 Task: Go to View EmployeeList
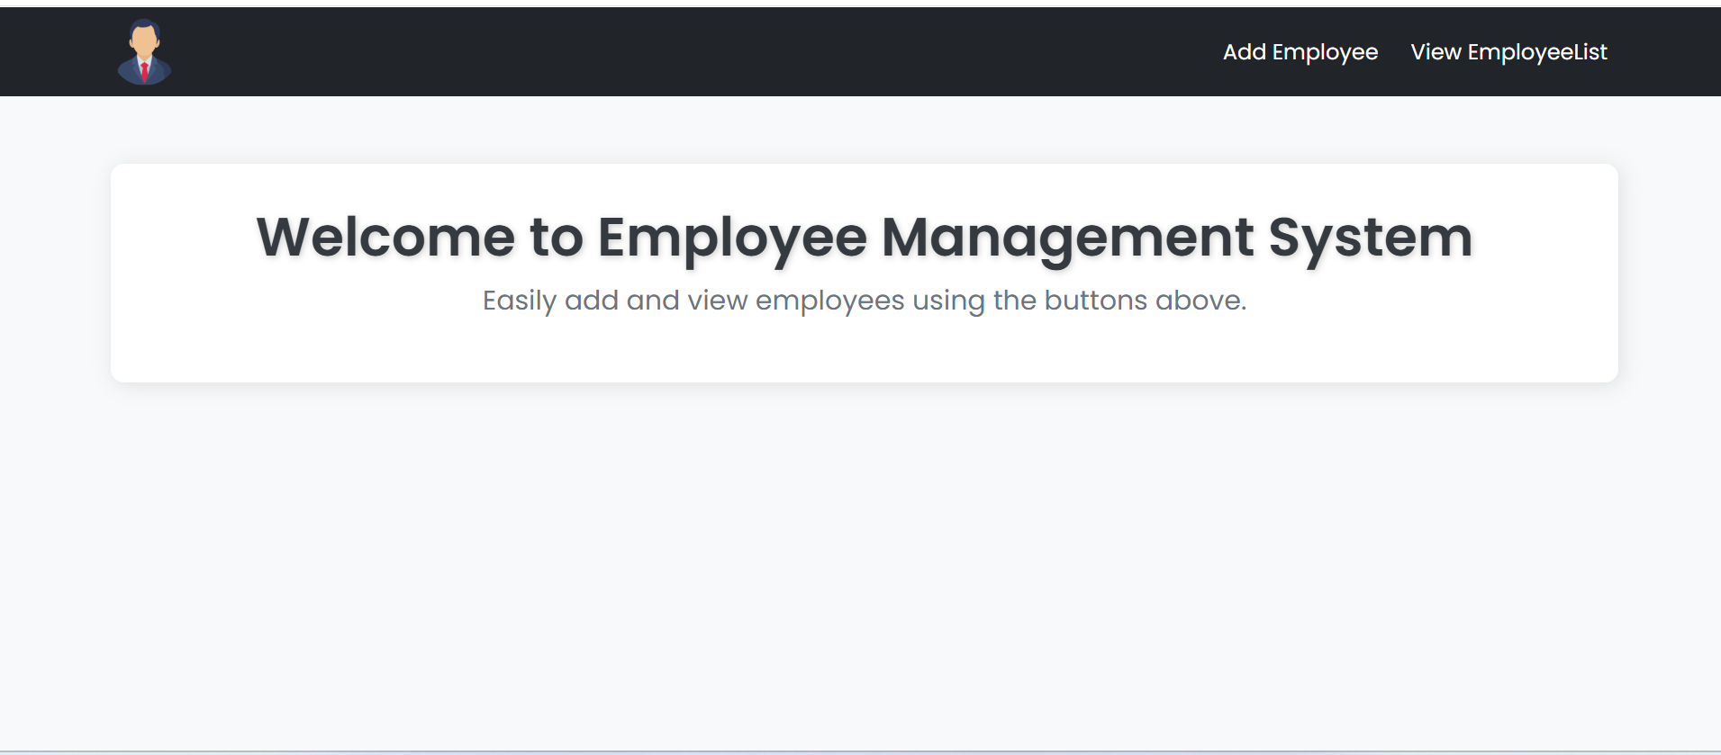coord(1508,52)
